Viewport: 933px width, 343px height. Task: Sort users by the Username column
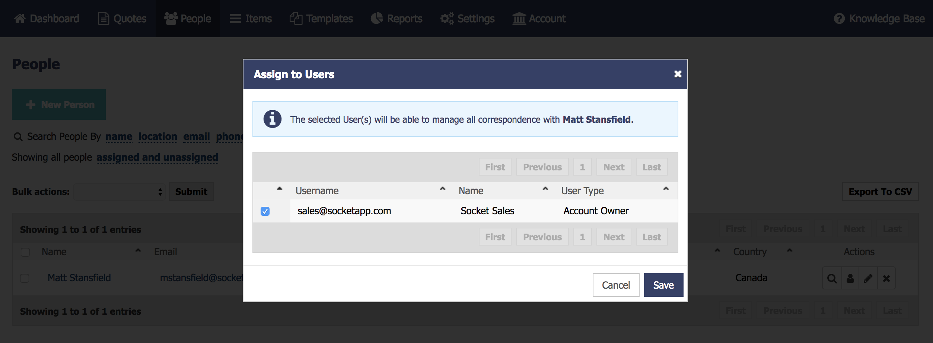[317, 191]
